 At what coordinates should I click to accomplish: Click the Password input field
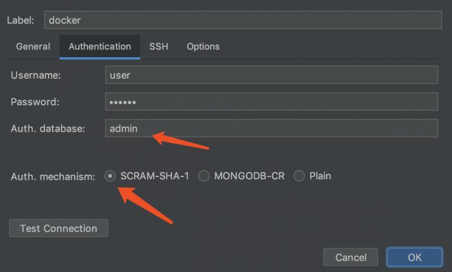pyautogui.click(x=272, y=102)
